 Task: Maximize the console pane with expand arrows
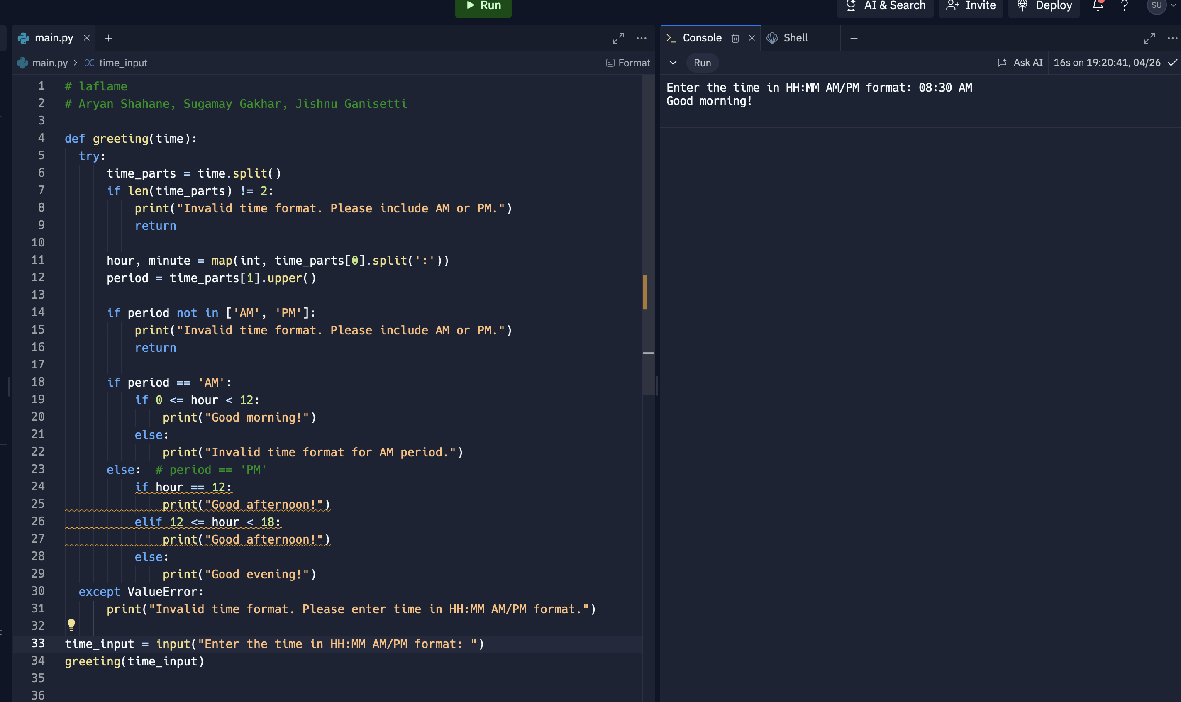pyautogui.click(x=1149, y=38)
